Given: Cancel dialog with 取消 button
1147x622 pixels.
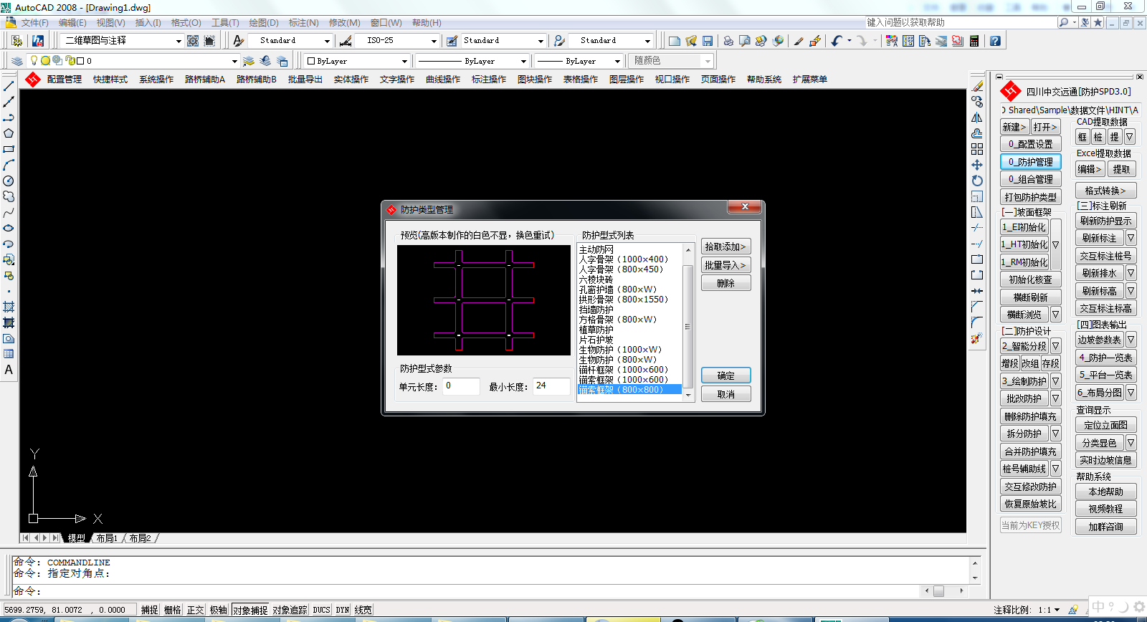Looking at the screenshot, I should point(725,394).
